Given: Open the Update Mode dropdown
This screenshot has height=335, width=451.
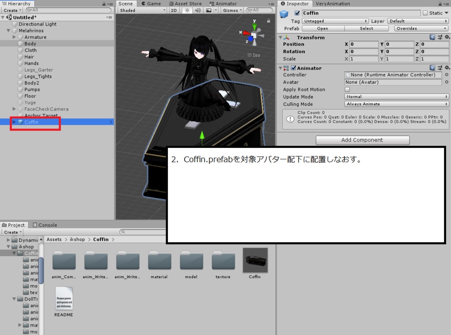Looking at the screenshot, I should 396,96.
